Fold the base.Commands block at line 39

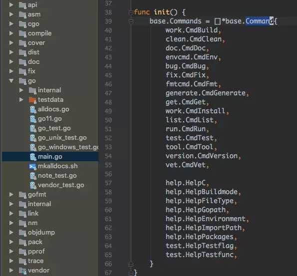(131, 21)
